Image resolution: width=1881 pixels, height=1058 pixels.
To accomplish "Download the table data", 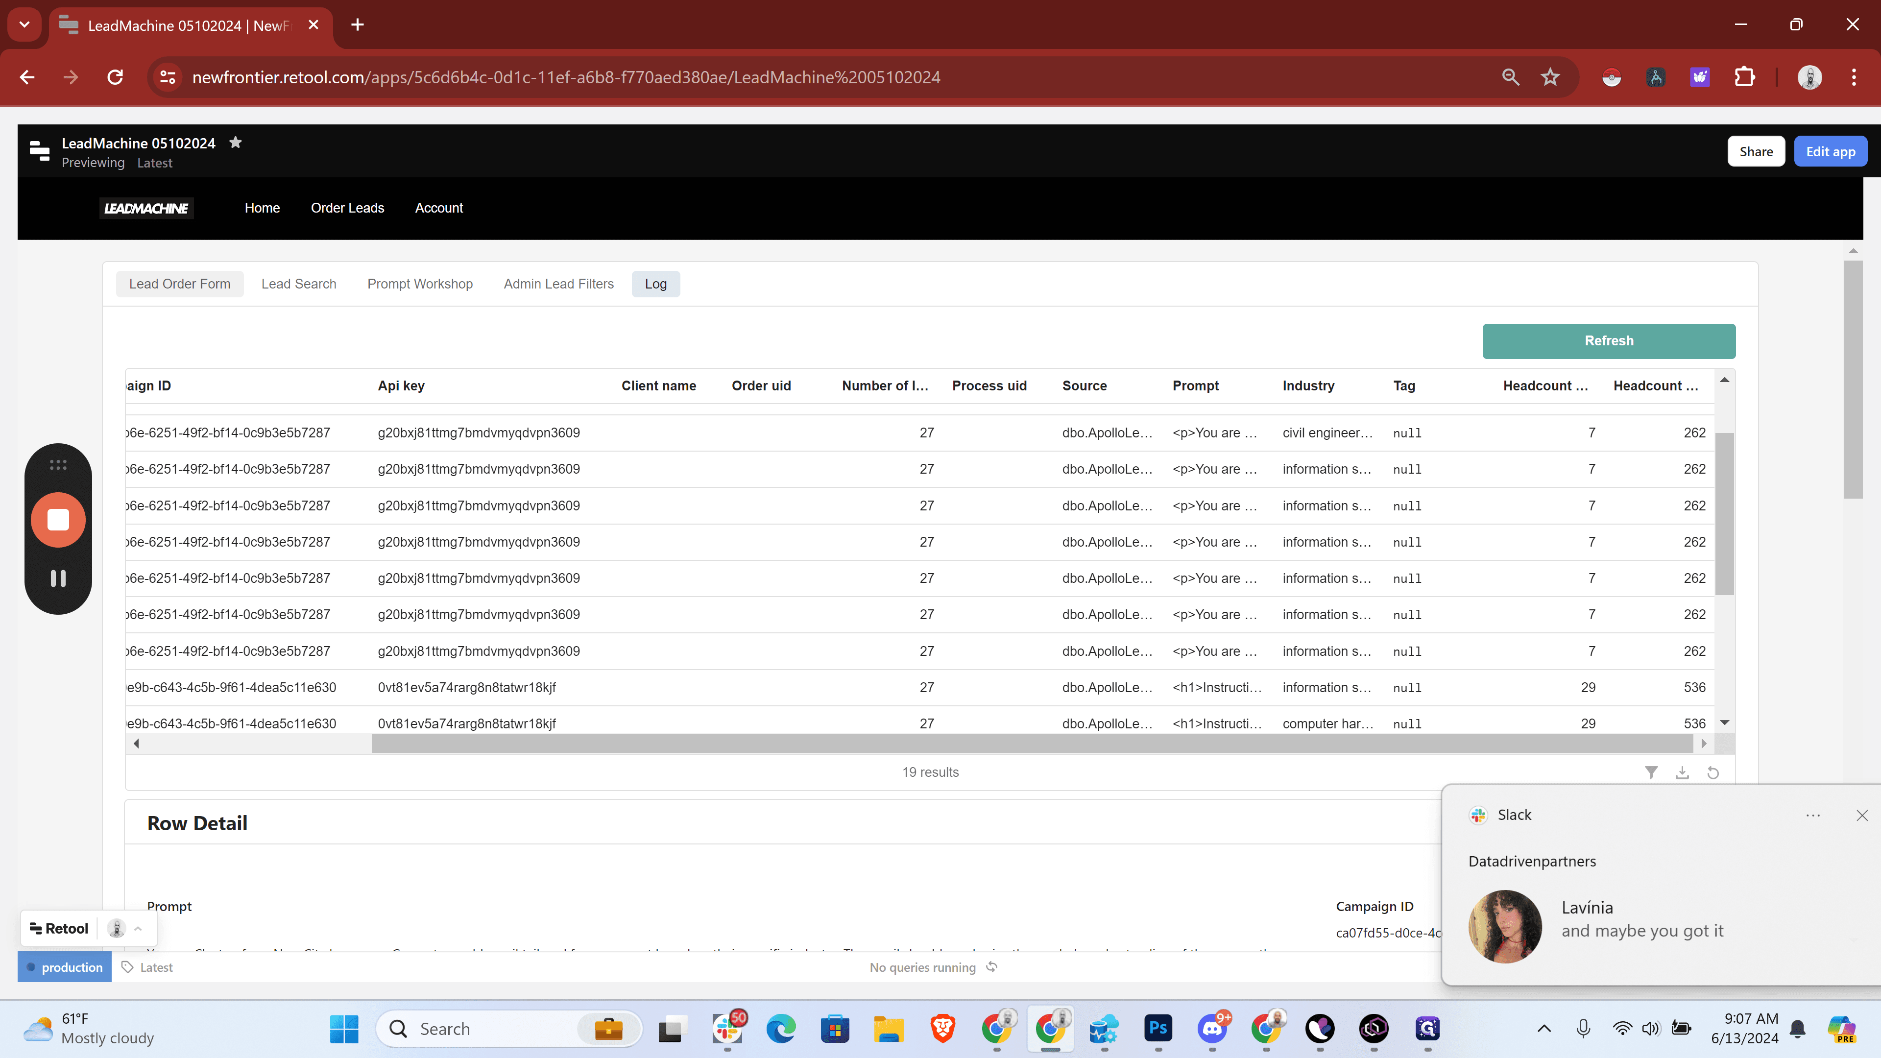I will click(x=1683, y=772).
